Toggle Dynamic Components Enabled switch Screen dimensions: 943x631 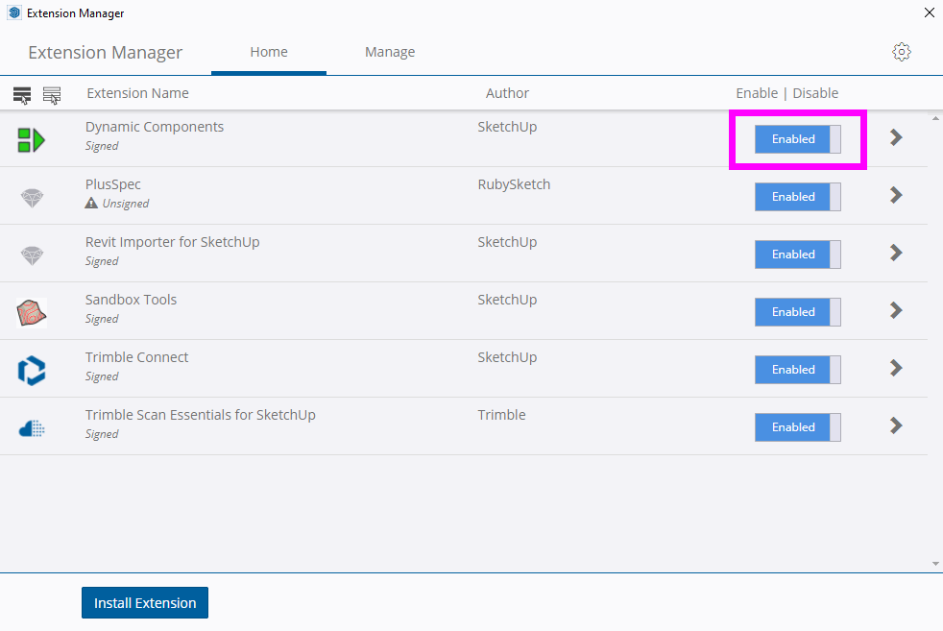[x=797, y=139]
